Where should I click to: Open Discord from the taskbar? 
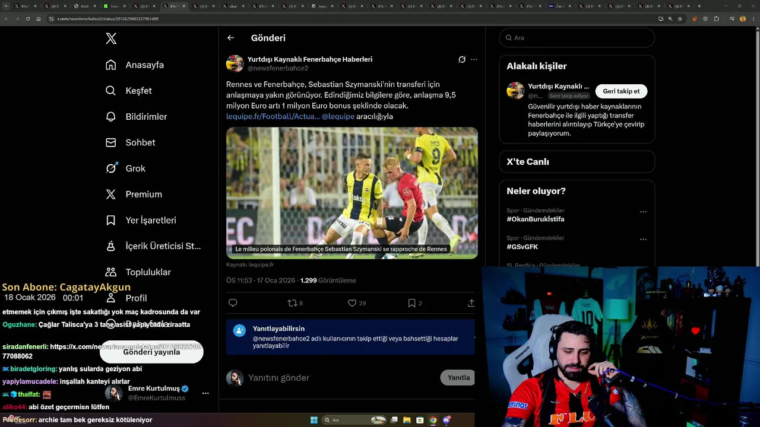(x=446, y=420)
